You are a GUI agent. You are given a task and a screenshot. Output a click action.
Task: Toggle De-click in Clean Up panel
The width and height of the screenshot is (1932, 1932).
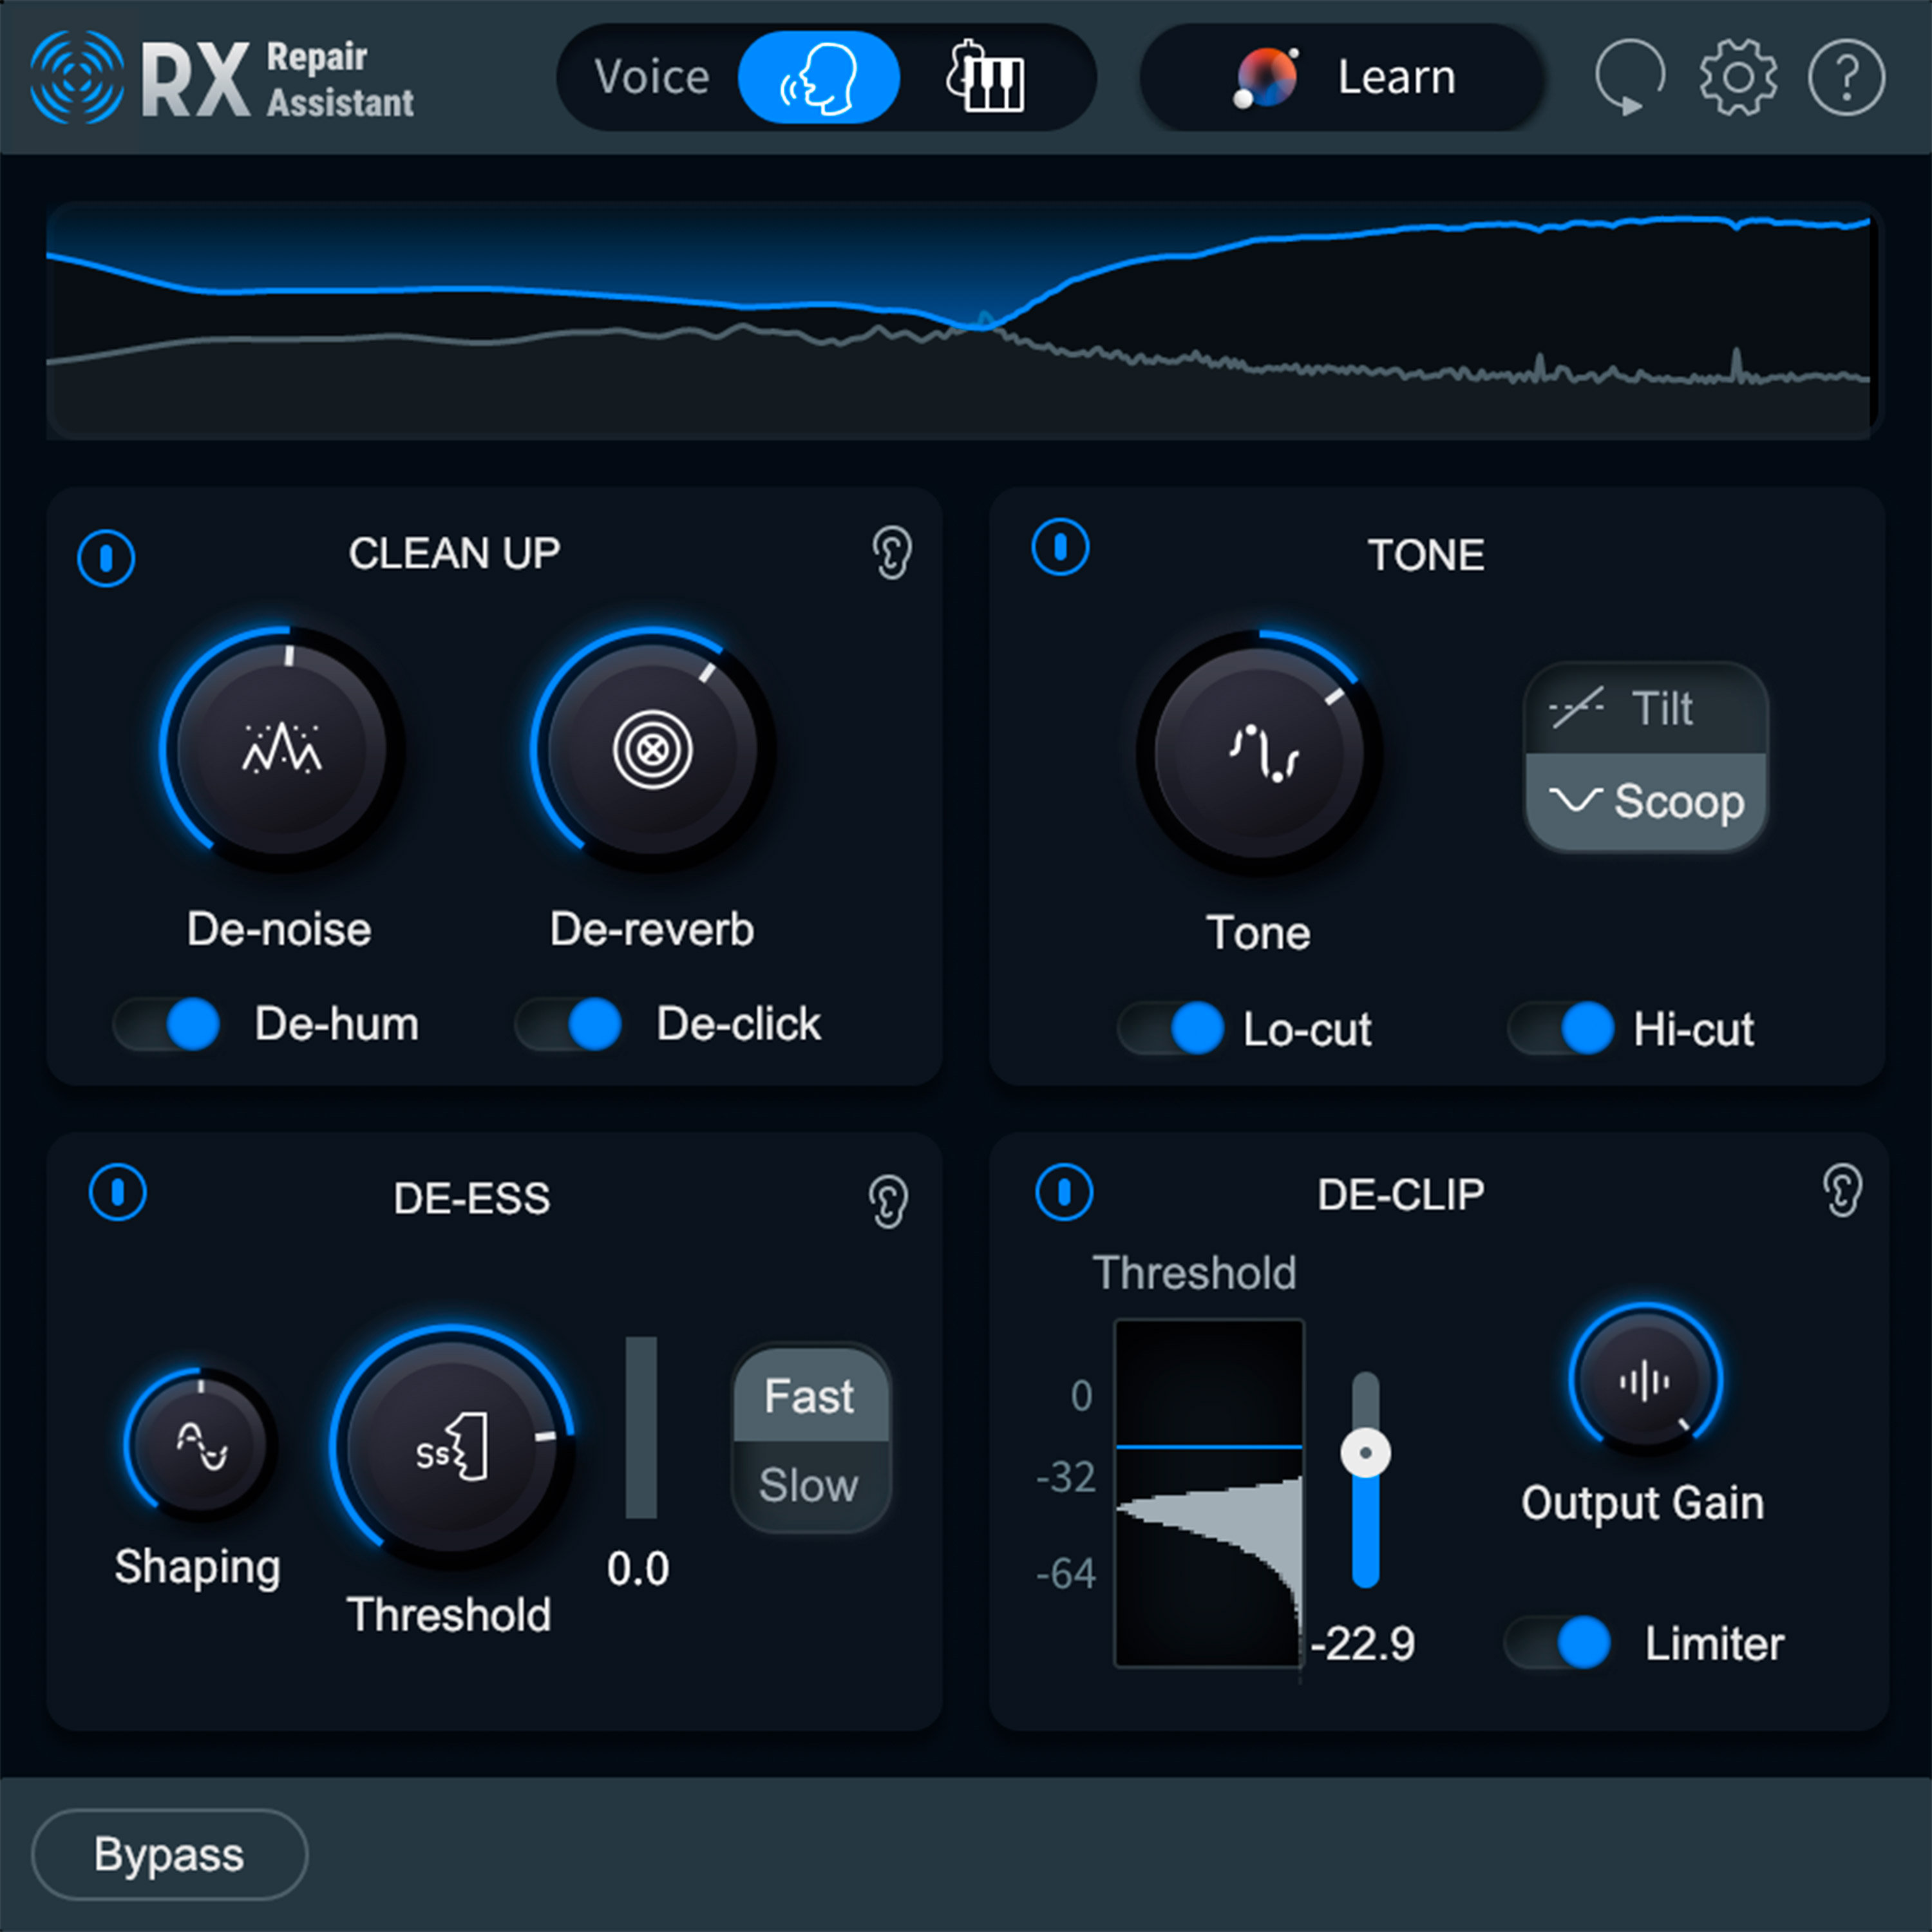point(568,1023)
